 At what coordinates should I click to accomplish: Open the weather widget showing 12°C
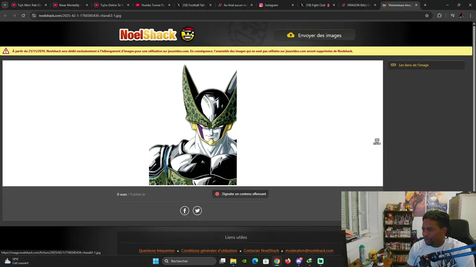click(16, 261)
